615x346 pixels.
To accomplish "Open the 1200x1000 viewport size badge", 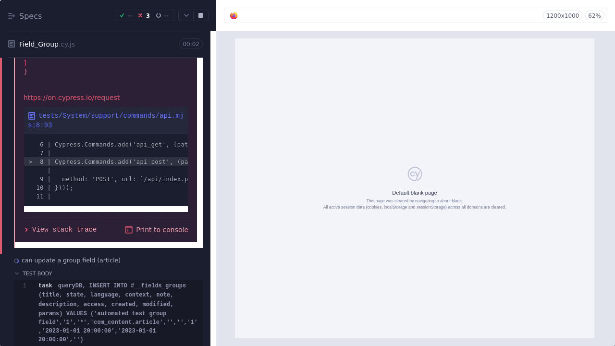I will (x=563, y=15).
